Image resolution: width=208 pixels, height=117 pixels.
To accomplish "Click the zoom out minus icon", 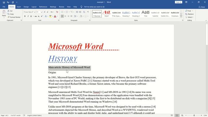I will 186,115.
